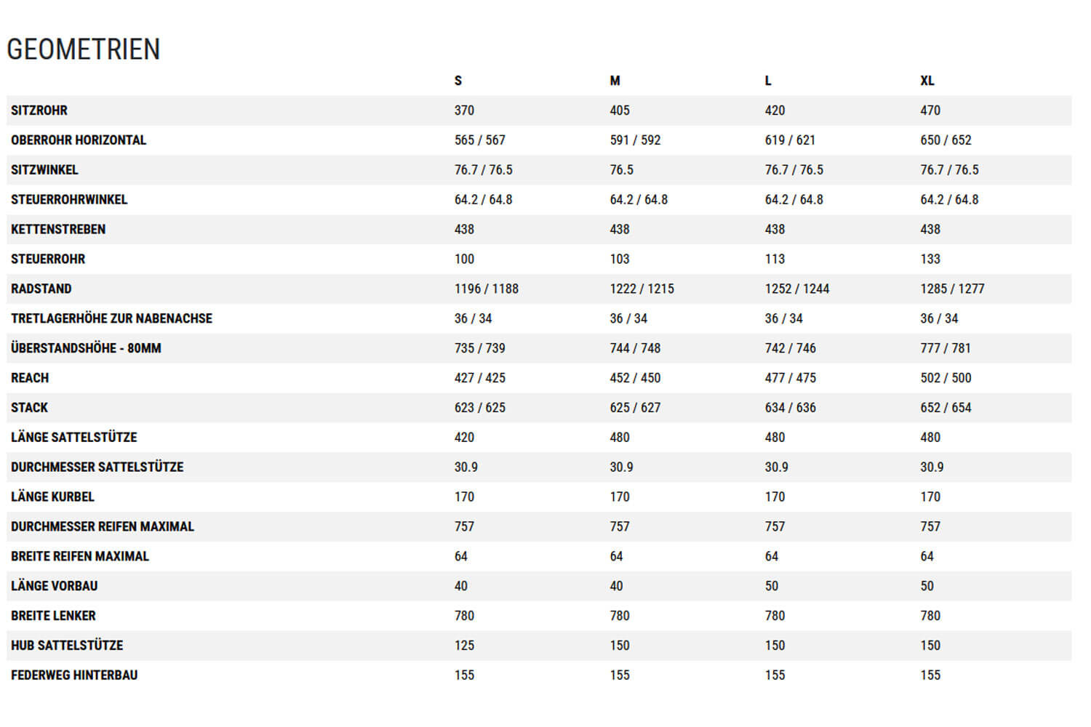Click the TRETLAGERHÖHE ZUR NABENACHSE label
This screenshot has width=1091, height=727.
click(x=111, y=318)
